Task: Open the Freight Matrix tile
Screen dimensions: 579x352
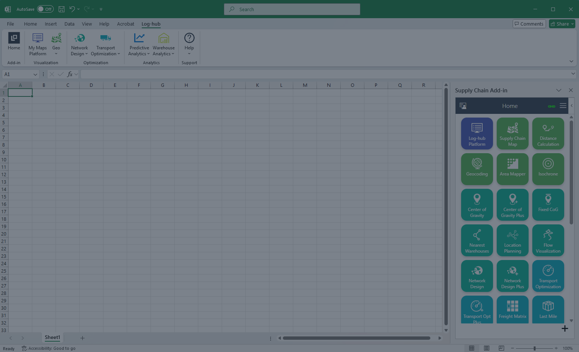Action: pyautogui.click(x=513, y=309)
